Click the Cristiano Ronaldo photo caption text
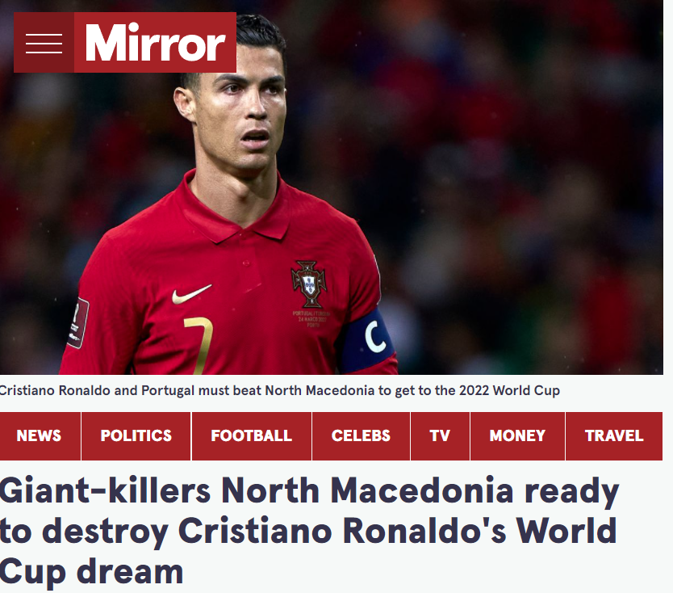This screenshot has width=673, height=593. (x=280, y=390)
